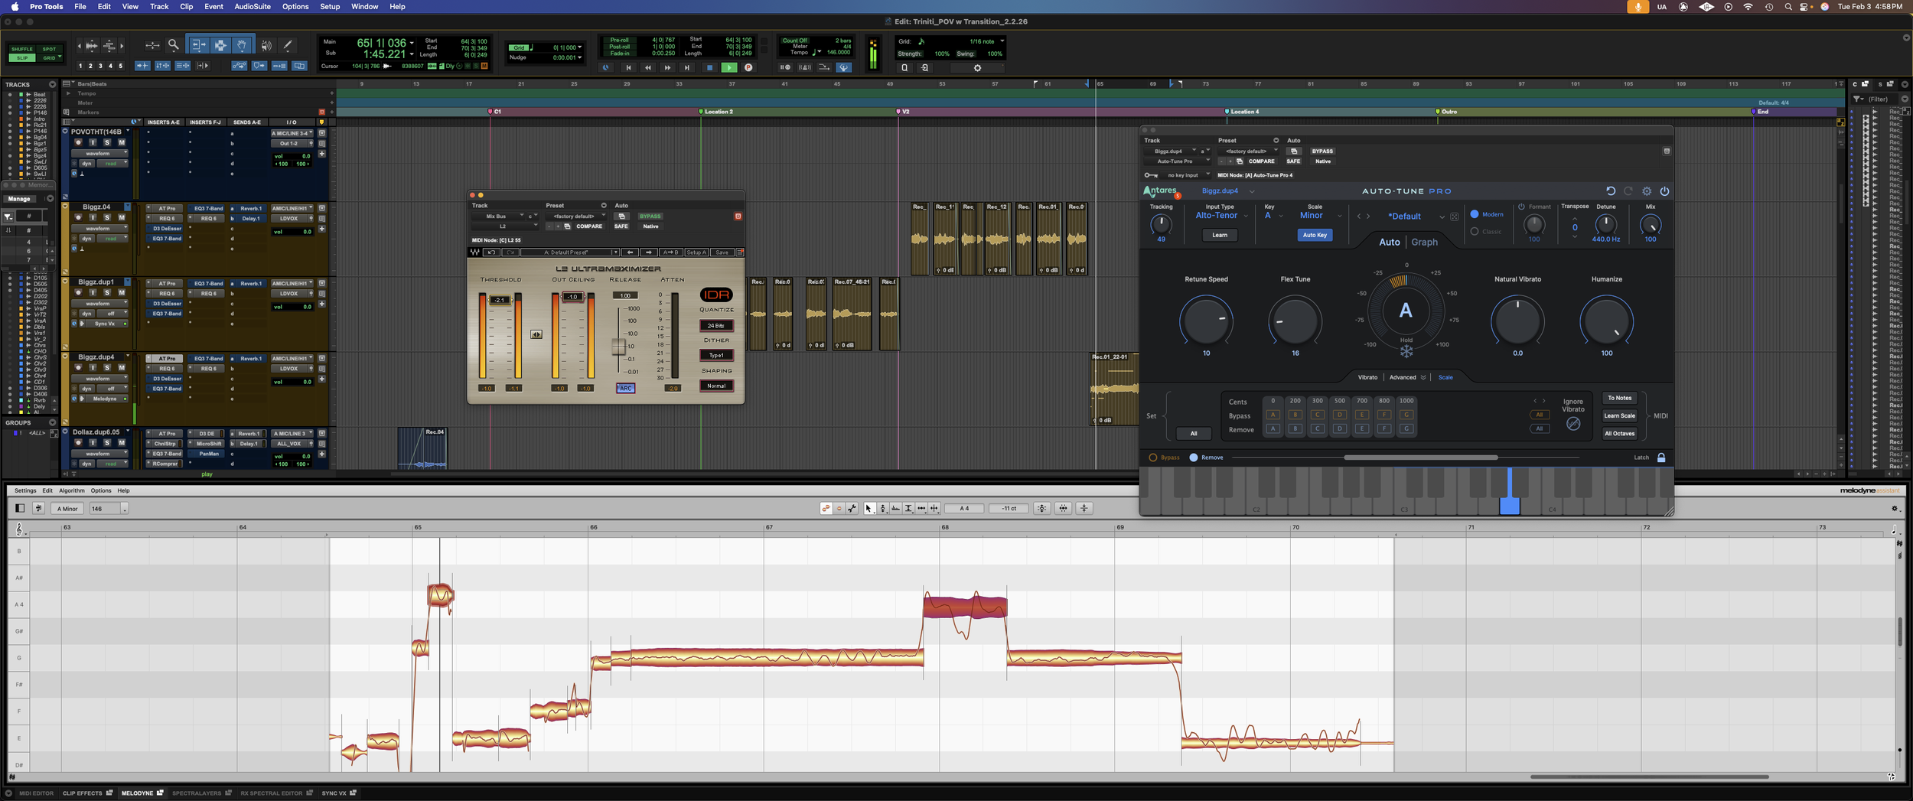1913x801 pixels.
Task: Click the Auto Key button
Action: point(1315,235)
